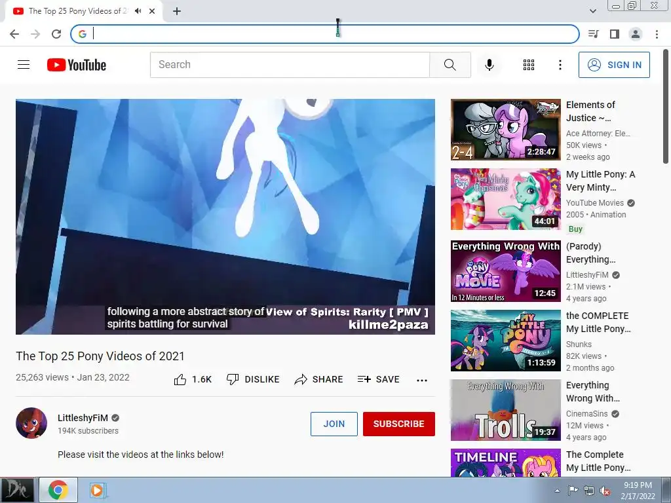Open the taskbar clock showing 9:19 PM
Viewport: 671px width, 503px height.
click(x=638, y=491)
